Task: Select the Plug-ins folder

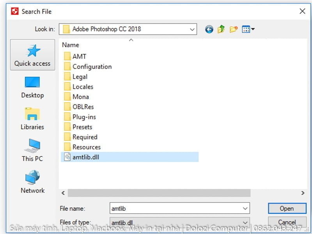Action: (84, 117)
